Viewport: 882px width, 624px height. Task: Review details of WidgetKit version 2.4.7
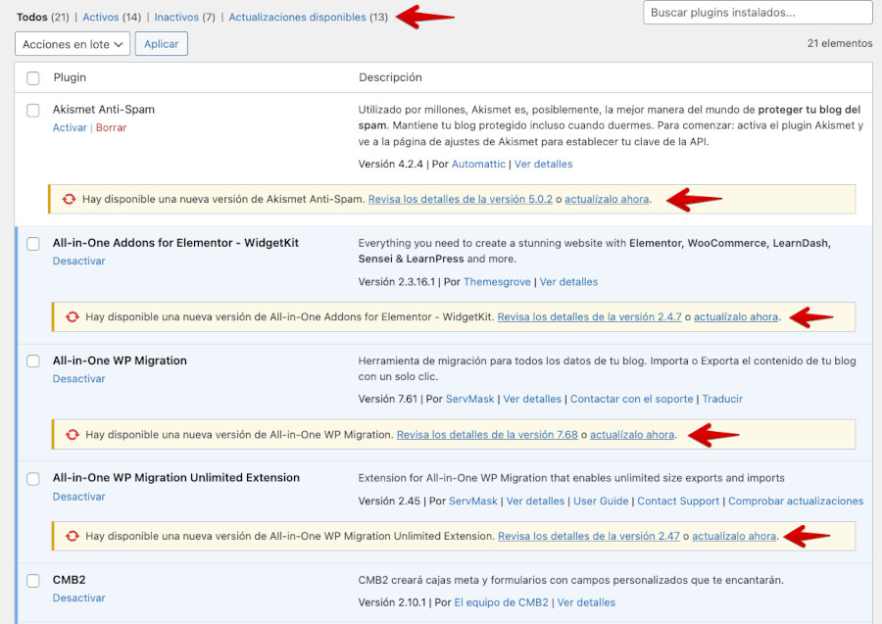tap(589, 317)
